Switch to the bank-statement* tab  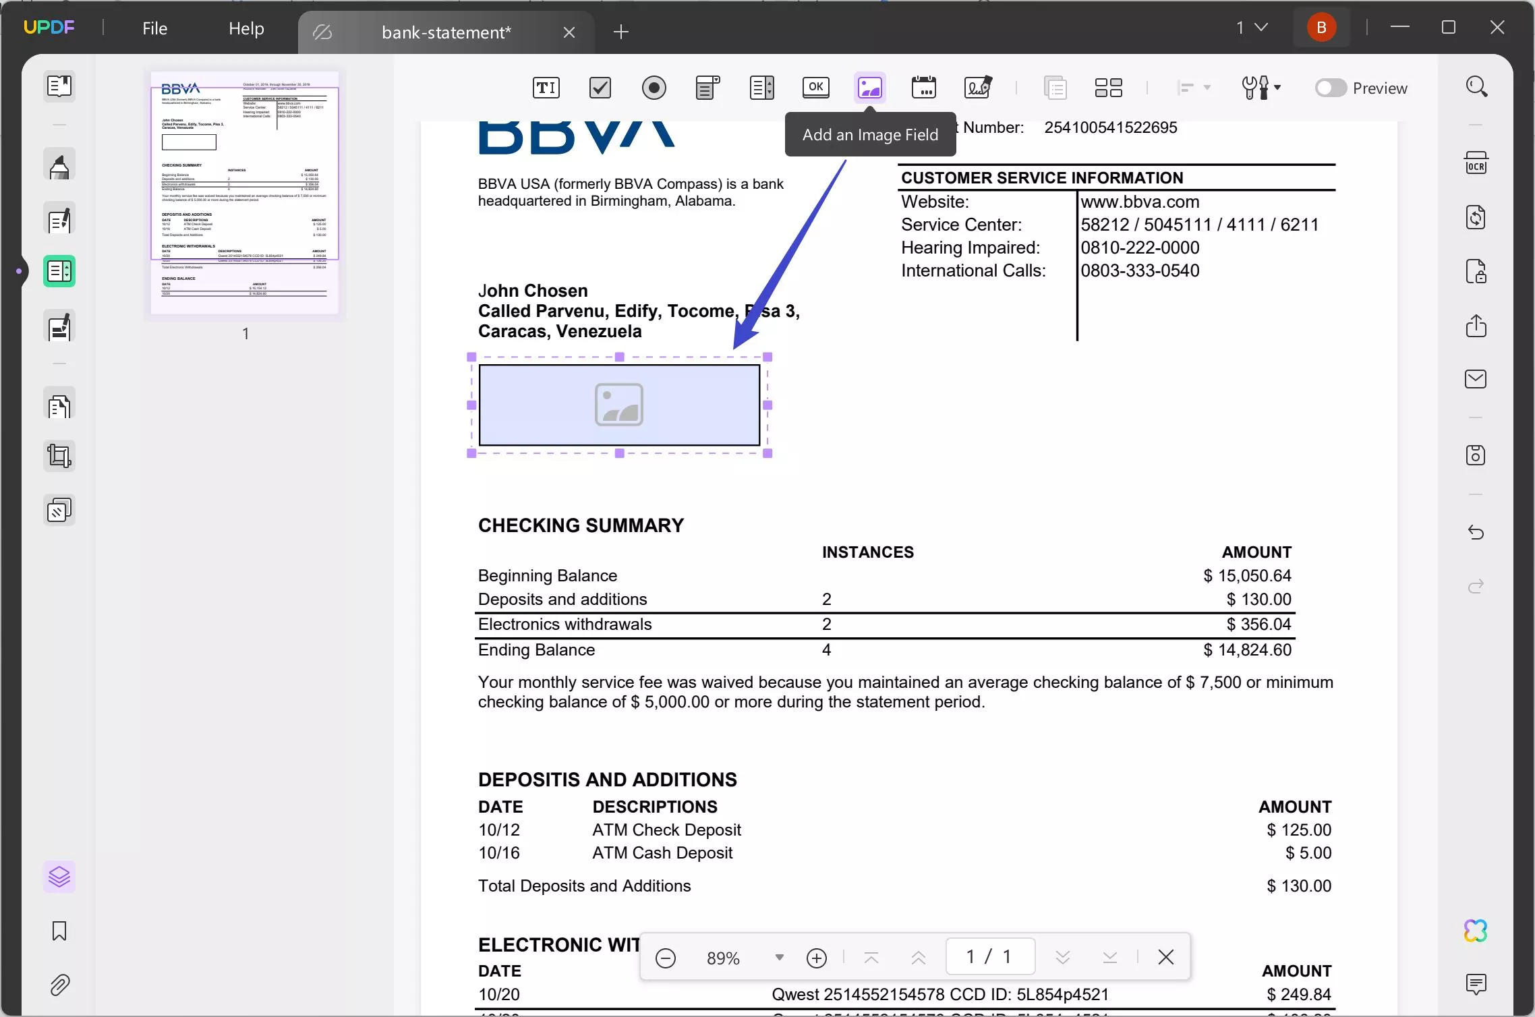click(446, 32)
